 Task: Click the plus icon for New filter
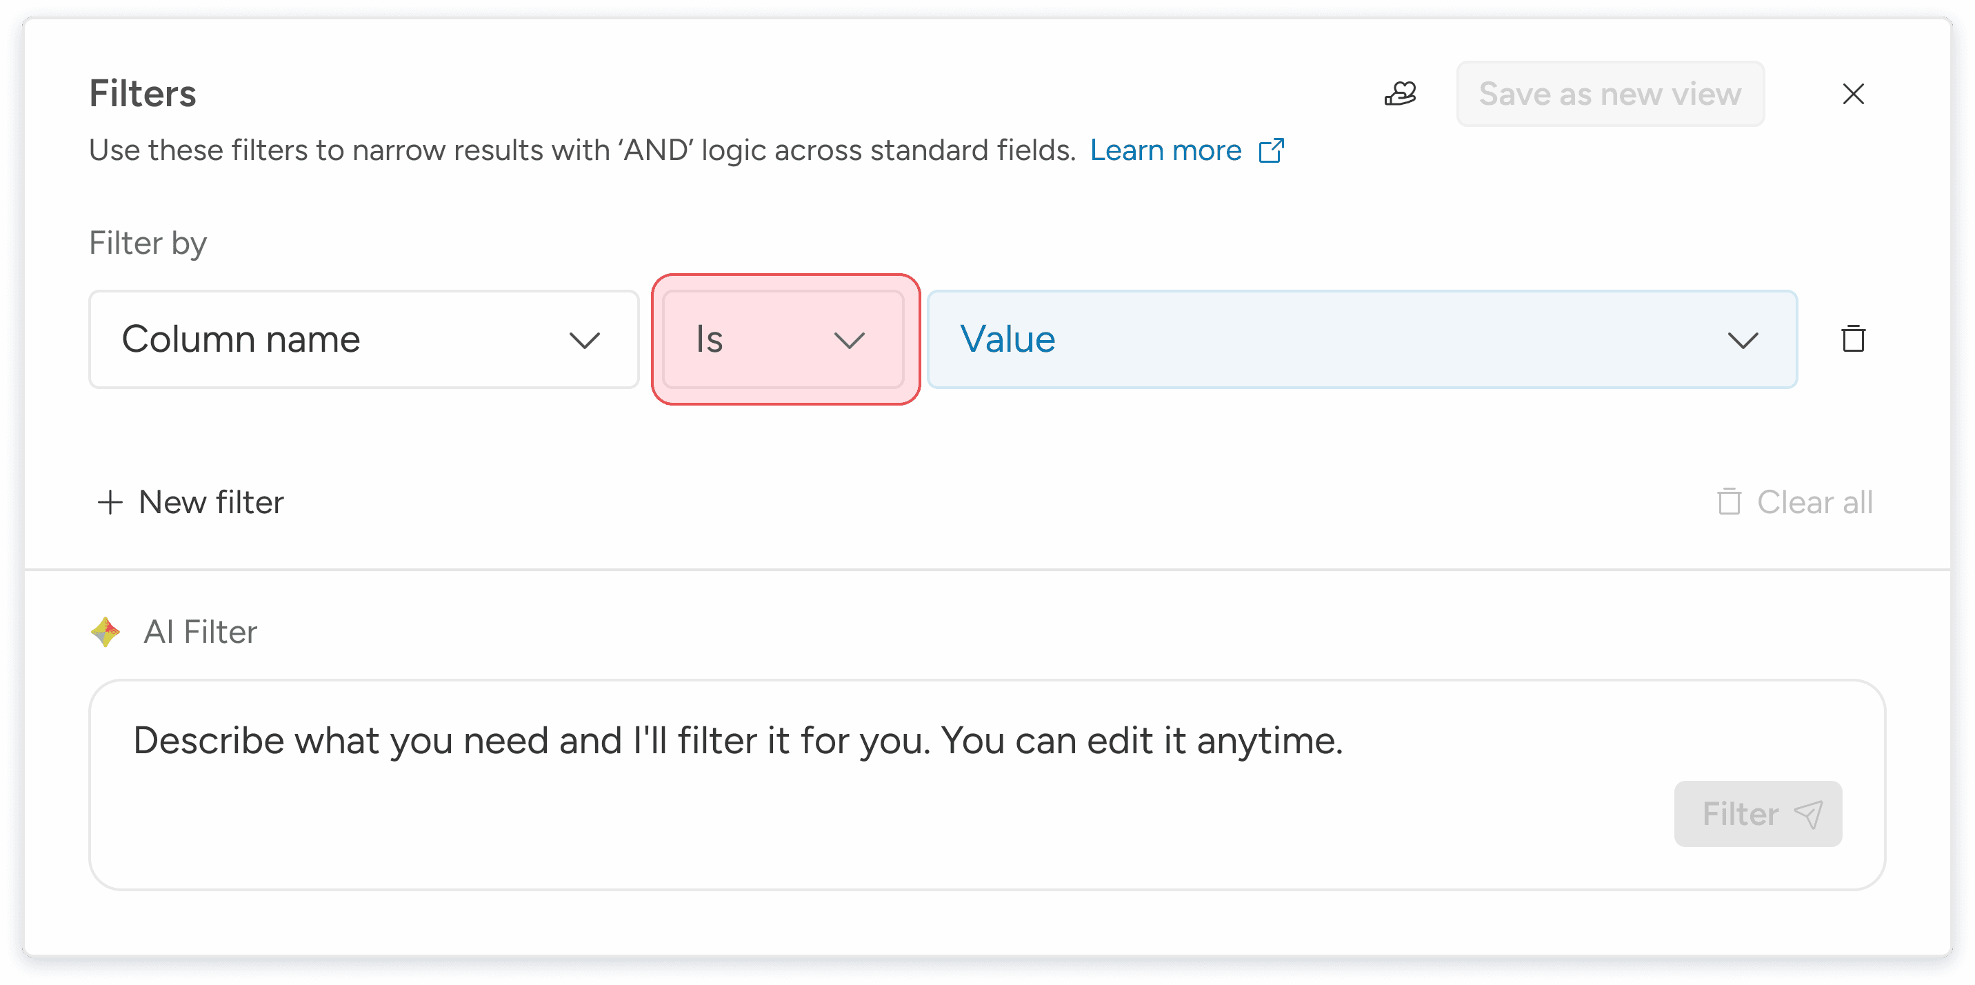[110, 502]
